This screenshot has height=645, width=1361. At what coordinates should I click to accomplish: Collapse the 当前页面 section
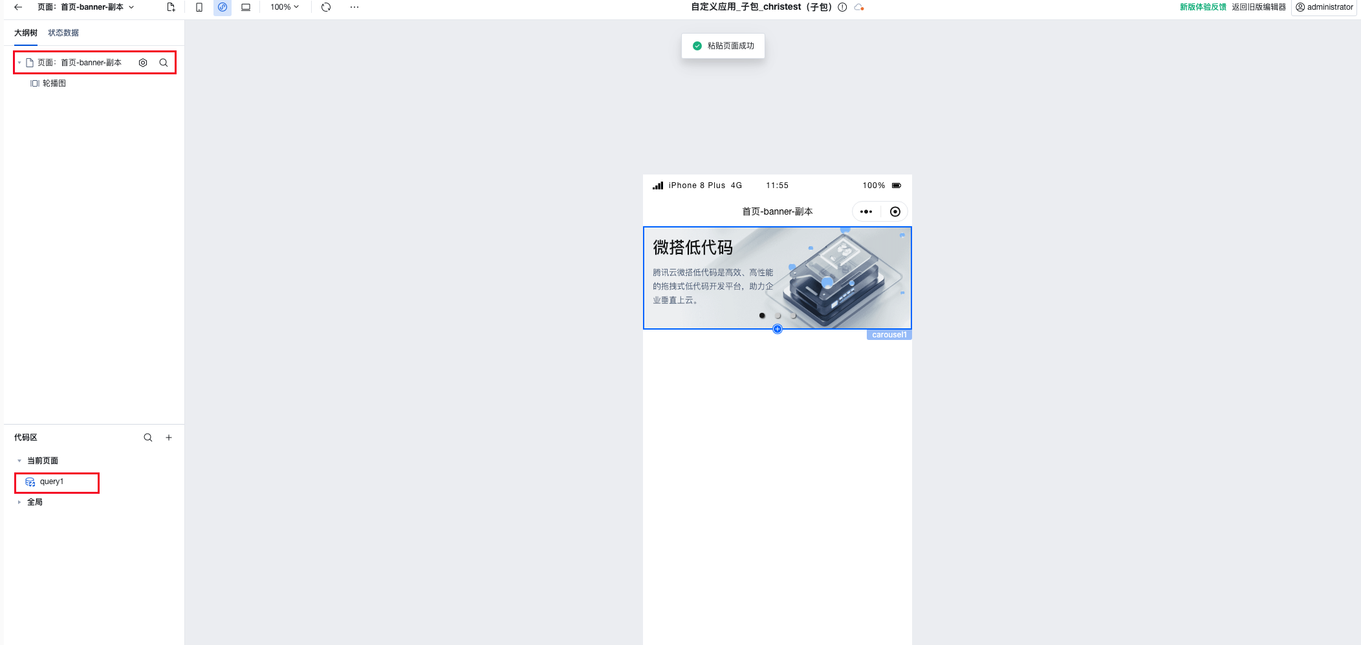tap(19, 461)
